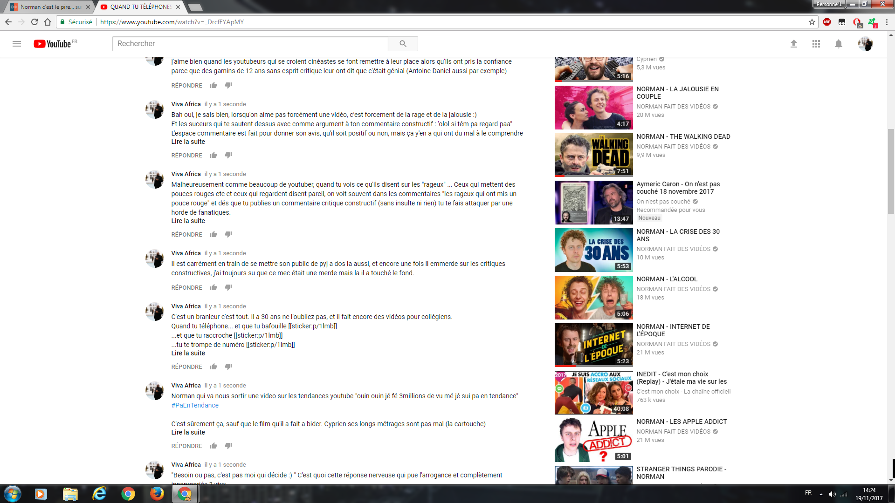Like the comment starting 'Il est carrément'
This screenshot has height=503, width=895.
[213, 287]
